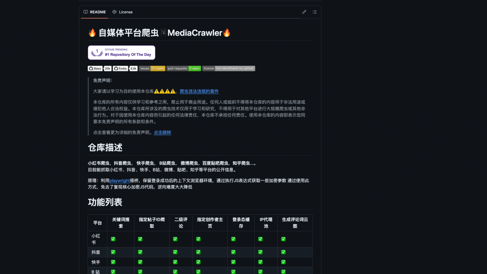Click the B 站 row label
The width and height of the screenshot is (487, 274).
tap(96, 272)
